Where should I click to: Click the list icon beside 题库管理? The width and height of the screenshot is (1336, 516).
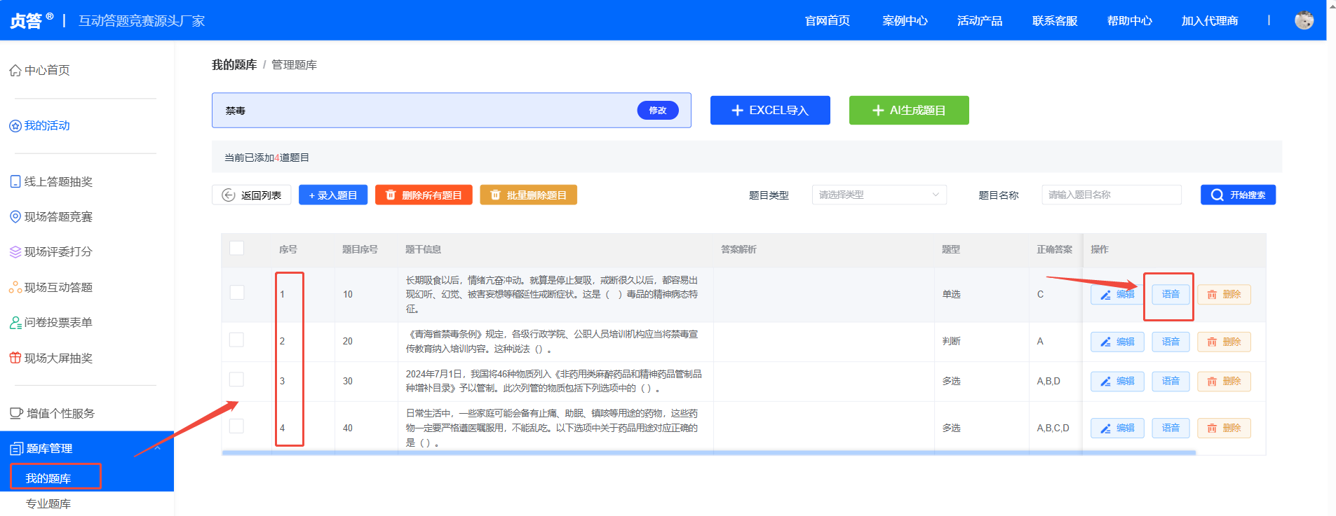pyautogui.click(x=16, y=448)
